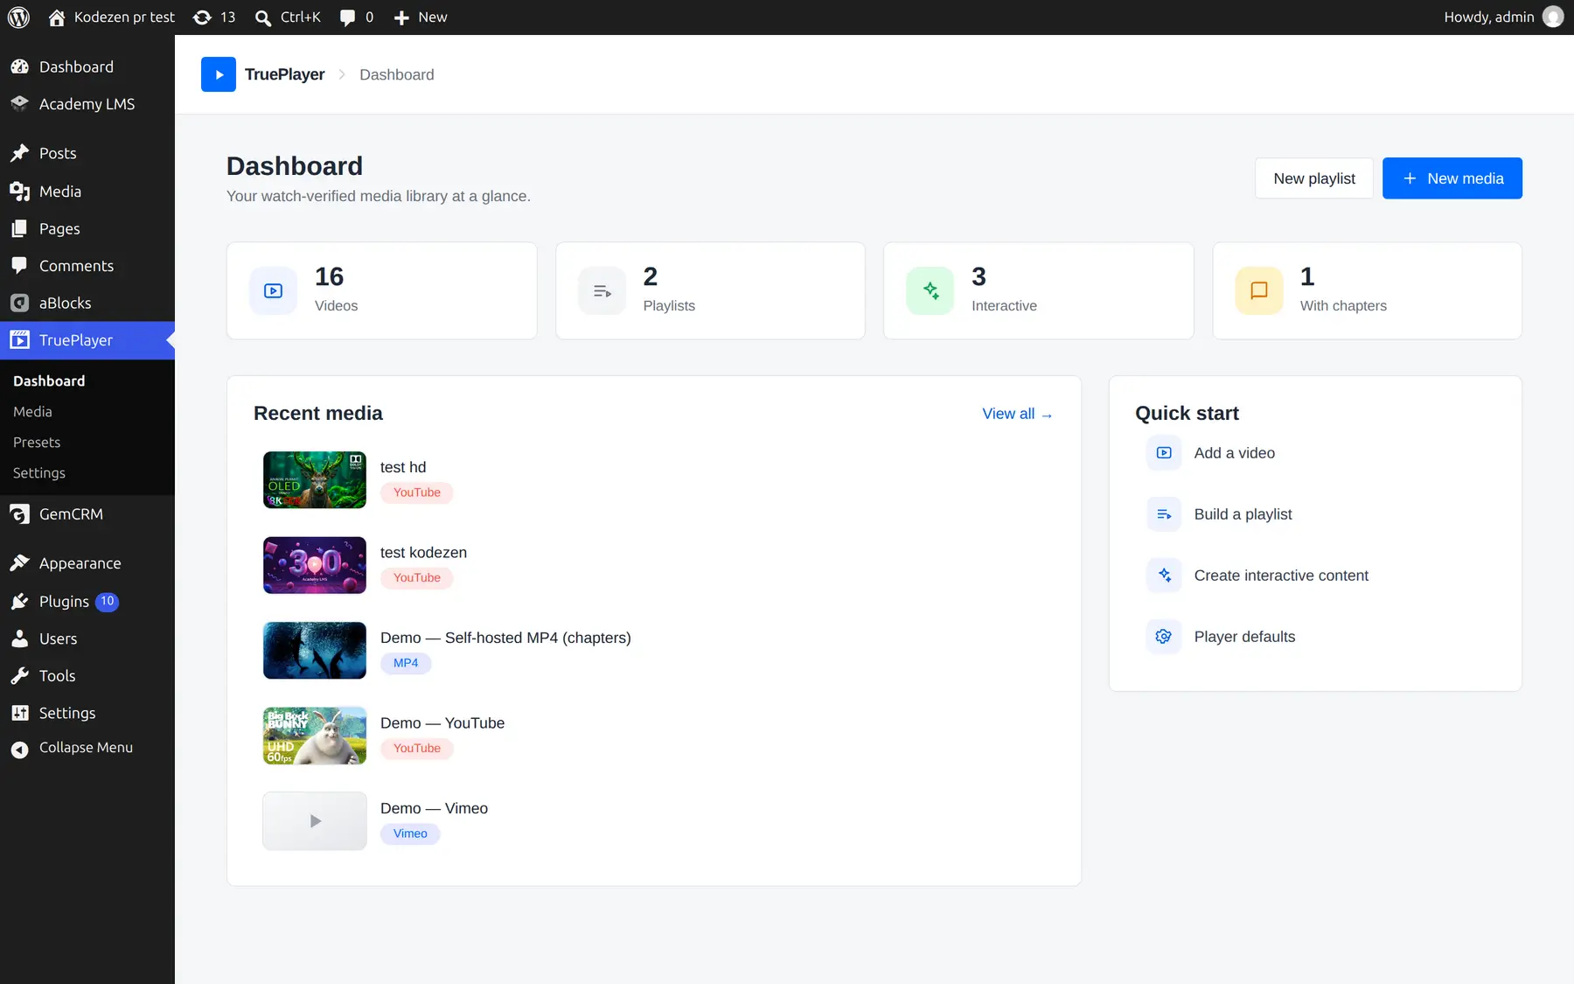1574x984 pixels.
Task: Click the aBlocks sidebar icon
Action: point(19,304)
